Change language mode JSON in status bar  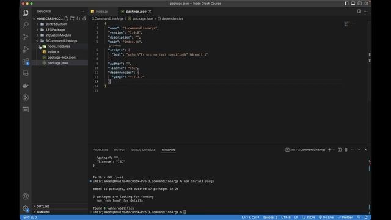pos(310,218)
